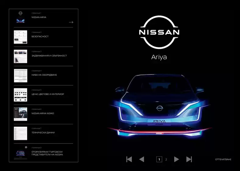The width and height of the screenshot is (240, 171).
Task: Open the NISSAN ARIYA contents entry
Action: (39, 17)
